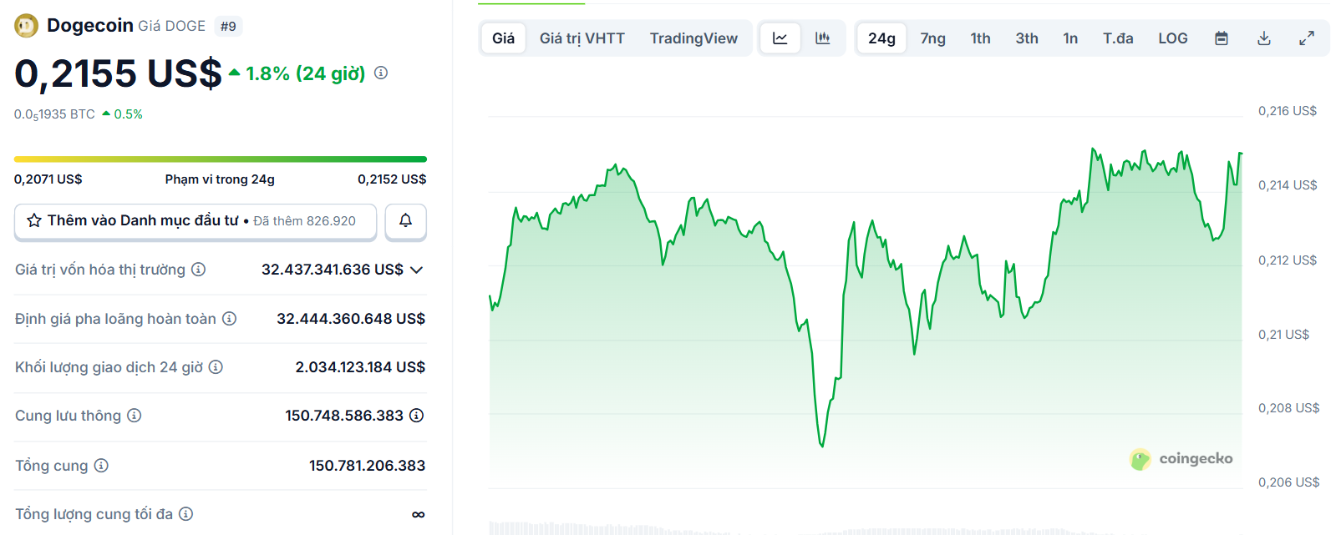Click the star in the watchlist button
The image size is (1341, 535).
point(34,220)
